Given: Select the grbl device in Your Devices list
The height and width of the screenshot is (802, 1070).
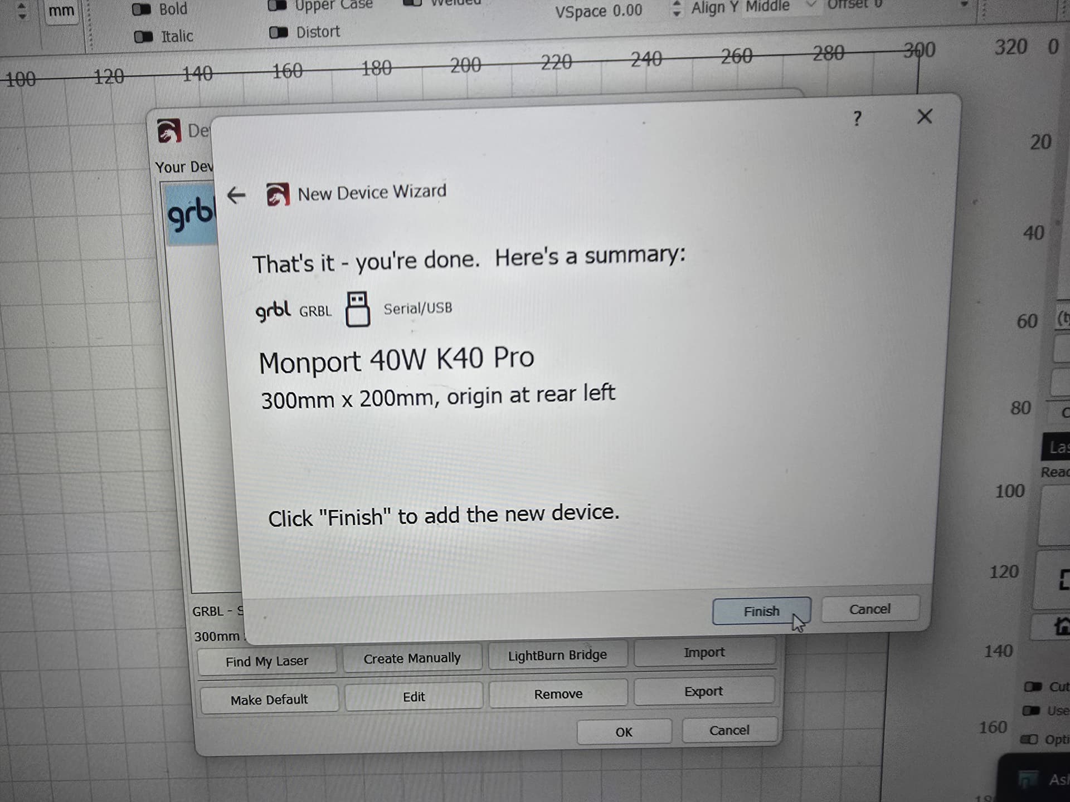Looking at the screenshot, I should pos(191,213).
